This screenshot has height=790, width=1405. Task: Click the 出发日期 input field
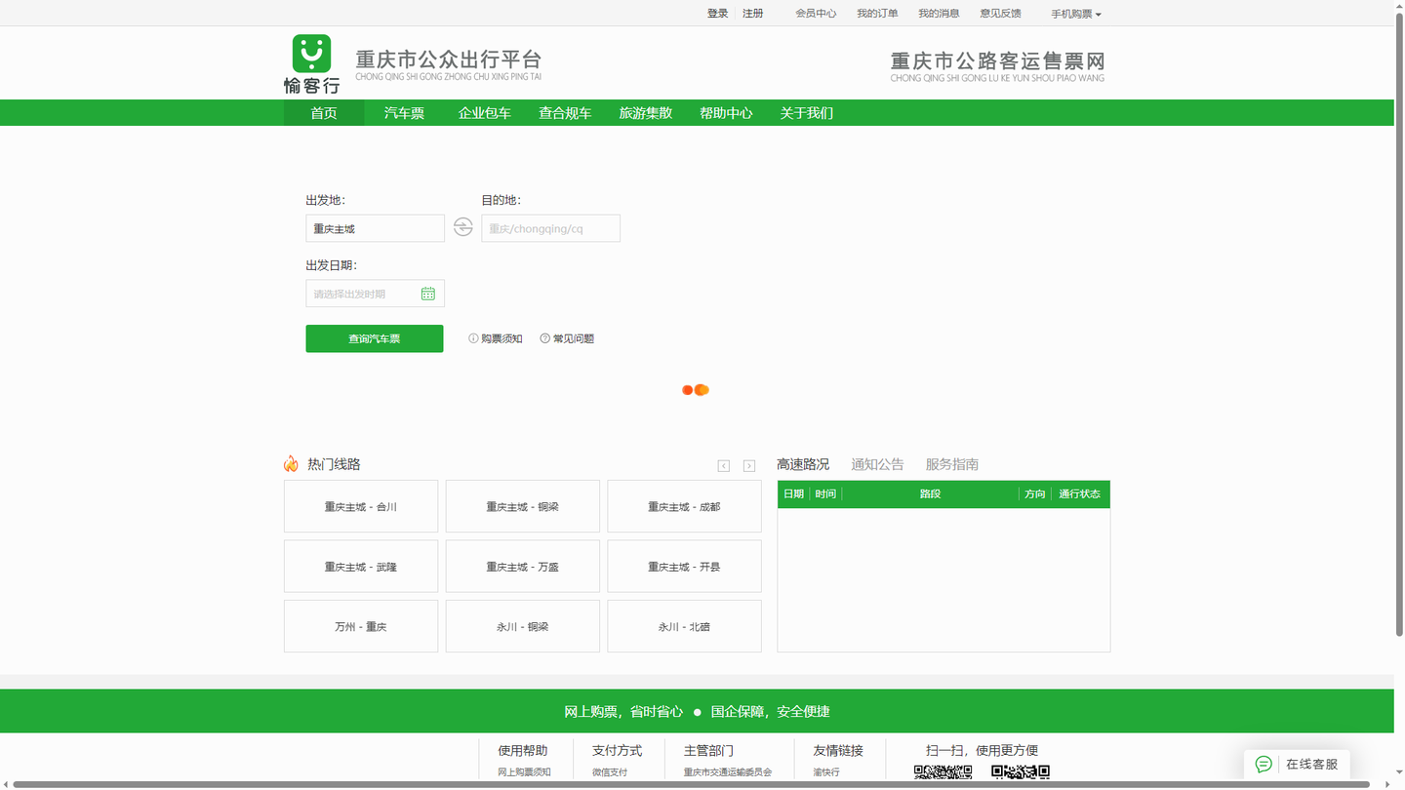(375, 294)
